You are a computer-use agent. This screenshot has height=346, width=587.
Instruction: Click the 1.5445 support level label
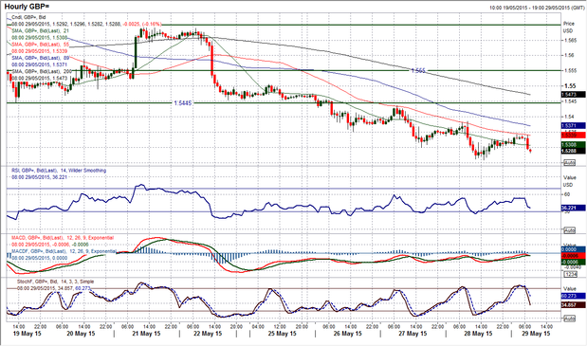[x=183, y=103]
